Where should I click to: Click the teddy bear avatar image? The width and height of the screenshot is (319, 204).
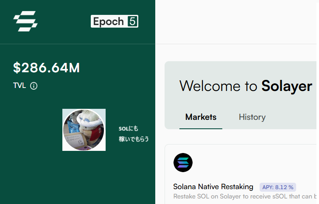click(84, 130)
